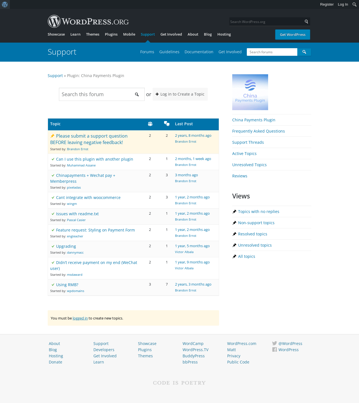
Task: Open the Themes menu item in header
Action: (93, 34)
